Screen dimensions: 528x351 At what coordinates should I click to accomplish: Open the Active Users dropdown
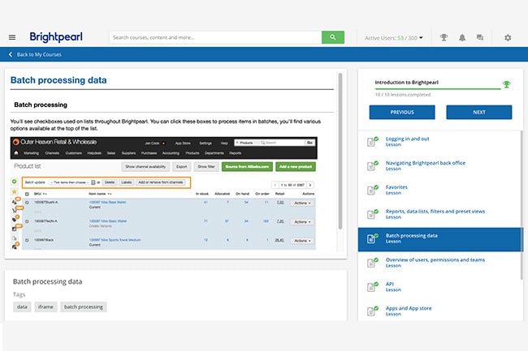pos(393,38)
